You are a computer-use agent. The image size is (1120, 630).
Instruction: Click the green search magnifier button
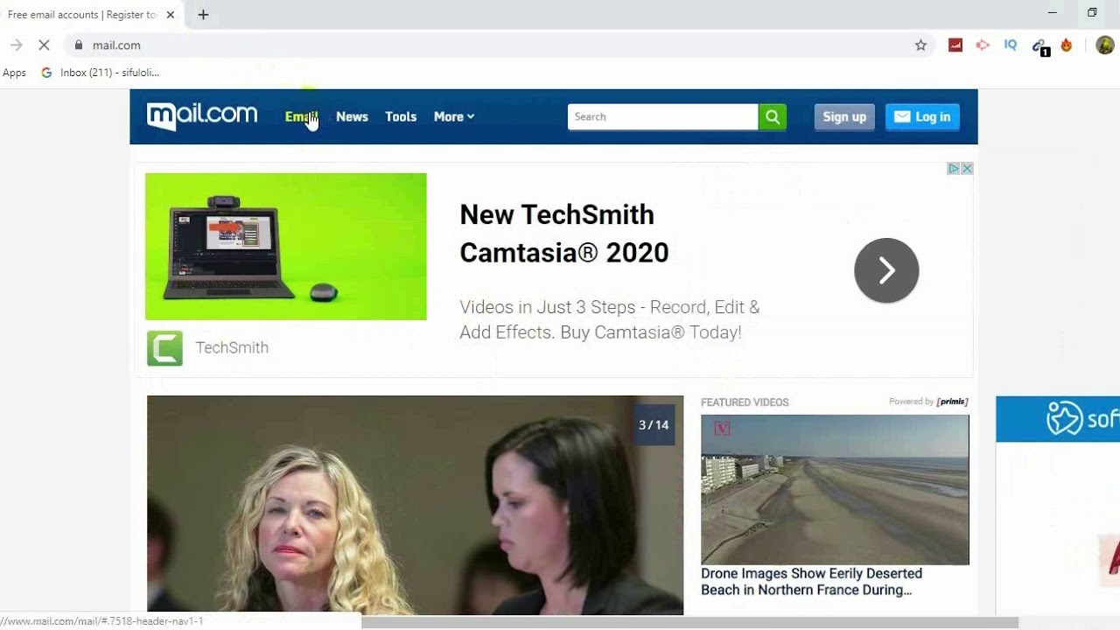pos(772,116)
